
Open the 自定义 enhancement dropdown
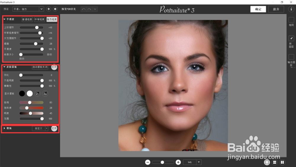tap(40, 128)
